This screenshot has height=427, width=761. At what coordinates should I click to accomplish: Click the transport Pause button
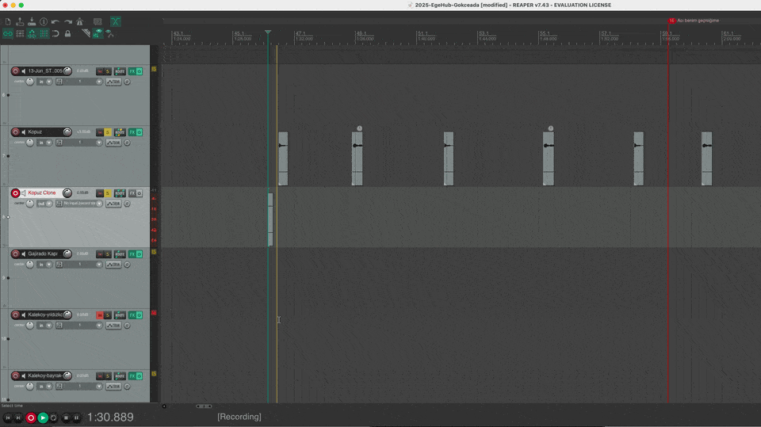[76, 417]
